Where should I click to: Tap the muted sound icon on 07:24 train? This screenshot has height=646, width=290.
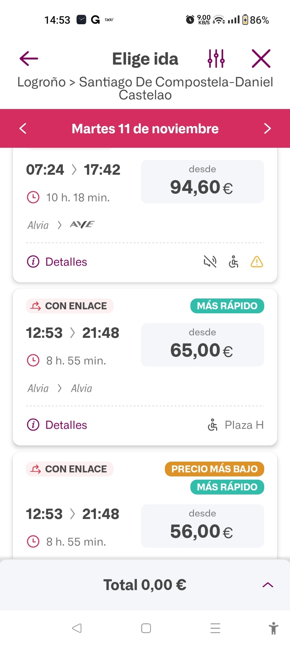[x=210, y=262]
